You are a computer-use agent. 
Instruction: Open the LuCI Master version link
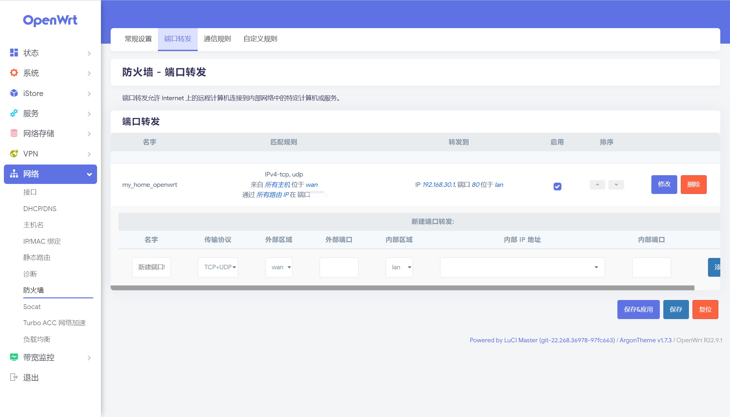pos(542,340)
